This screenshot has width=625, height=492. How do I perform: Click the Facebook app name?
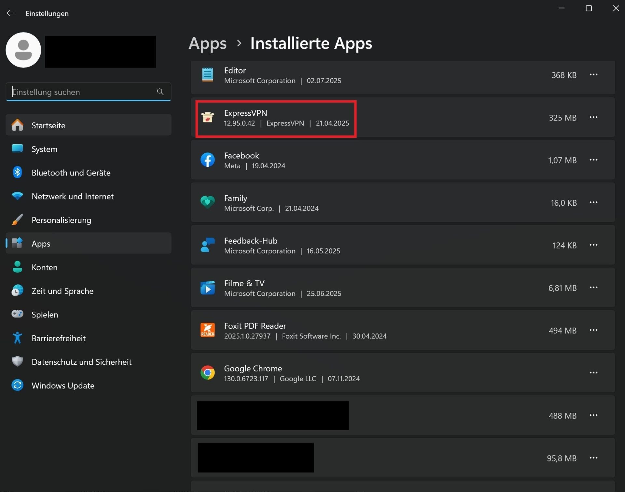pyautogui.click(x=242, y=156)
